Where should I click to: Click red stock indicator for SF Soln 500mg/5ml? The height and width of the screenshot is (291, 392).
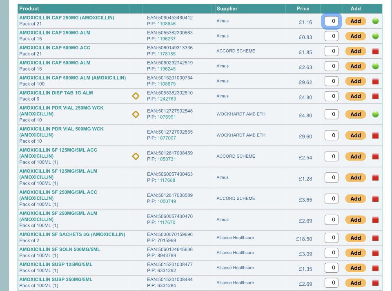pyautogui.click(x=375, y=253)
